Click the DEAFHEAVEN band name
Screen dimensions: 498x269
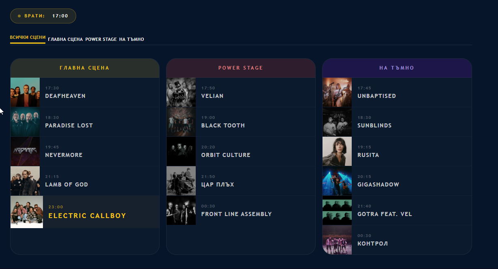tap(65, 96)
